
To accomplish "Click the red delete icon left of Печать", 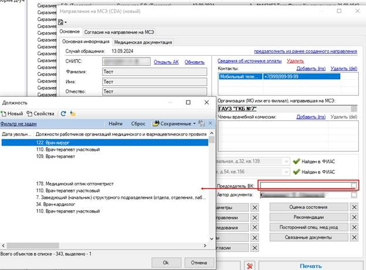I will (249, 266).
